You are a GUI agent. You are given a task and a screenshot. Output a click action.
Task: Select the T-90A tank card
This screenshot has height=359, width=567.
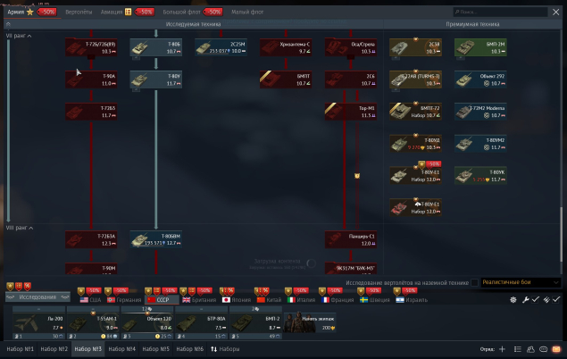(x=91, y=79)
